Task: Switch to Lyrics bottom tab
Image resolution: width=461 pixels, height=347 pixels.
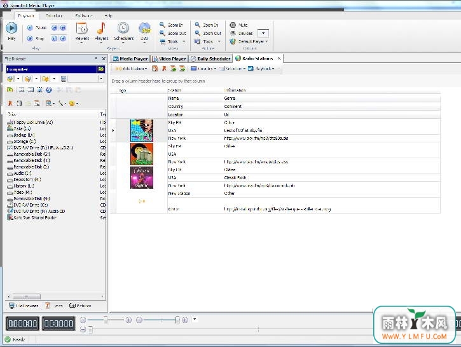Action: pyautogui.click(x=54, y=306)
